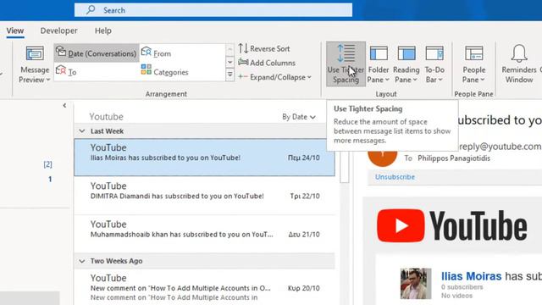Select DIMITRA Diamandi subscribed email
Viewport: 542px width, 305px height.
[x=204, y=196]
